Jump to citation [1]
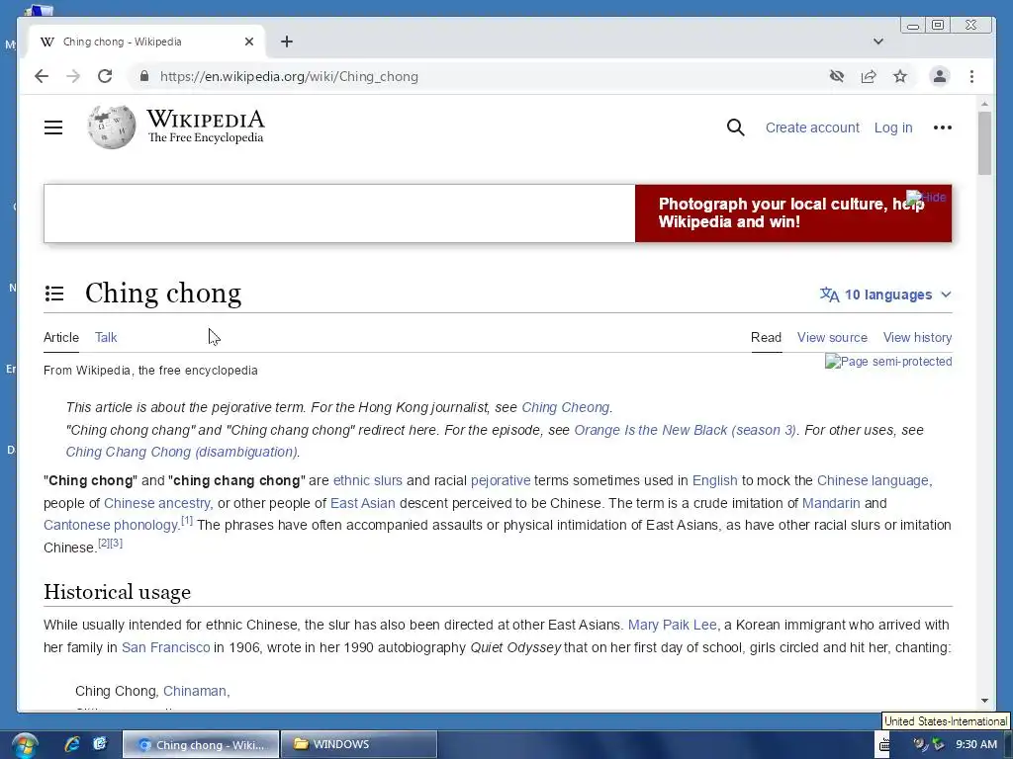 coord(187,520)
